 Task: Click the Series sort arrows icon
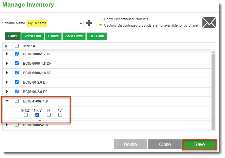tap(34, 46)
